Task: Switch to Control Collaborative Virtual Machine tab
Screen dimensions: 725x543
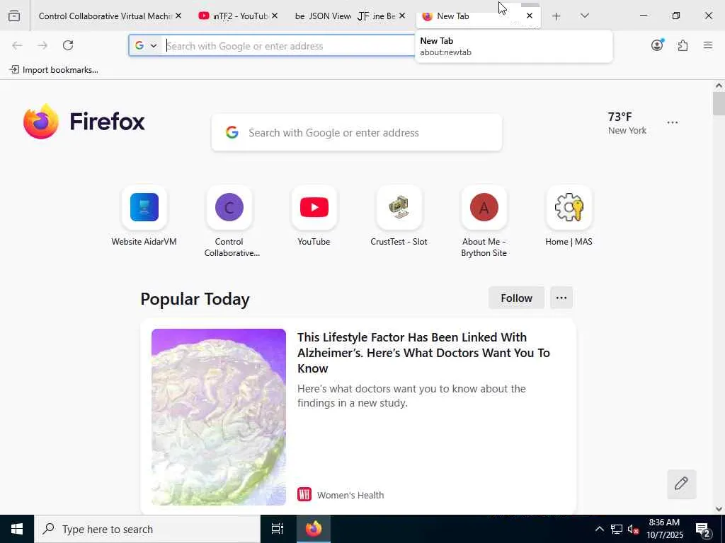Action: (105, 16)
